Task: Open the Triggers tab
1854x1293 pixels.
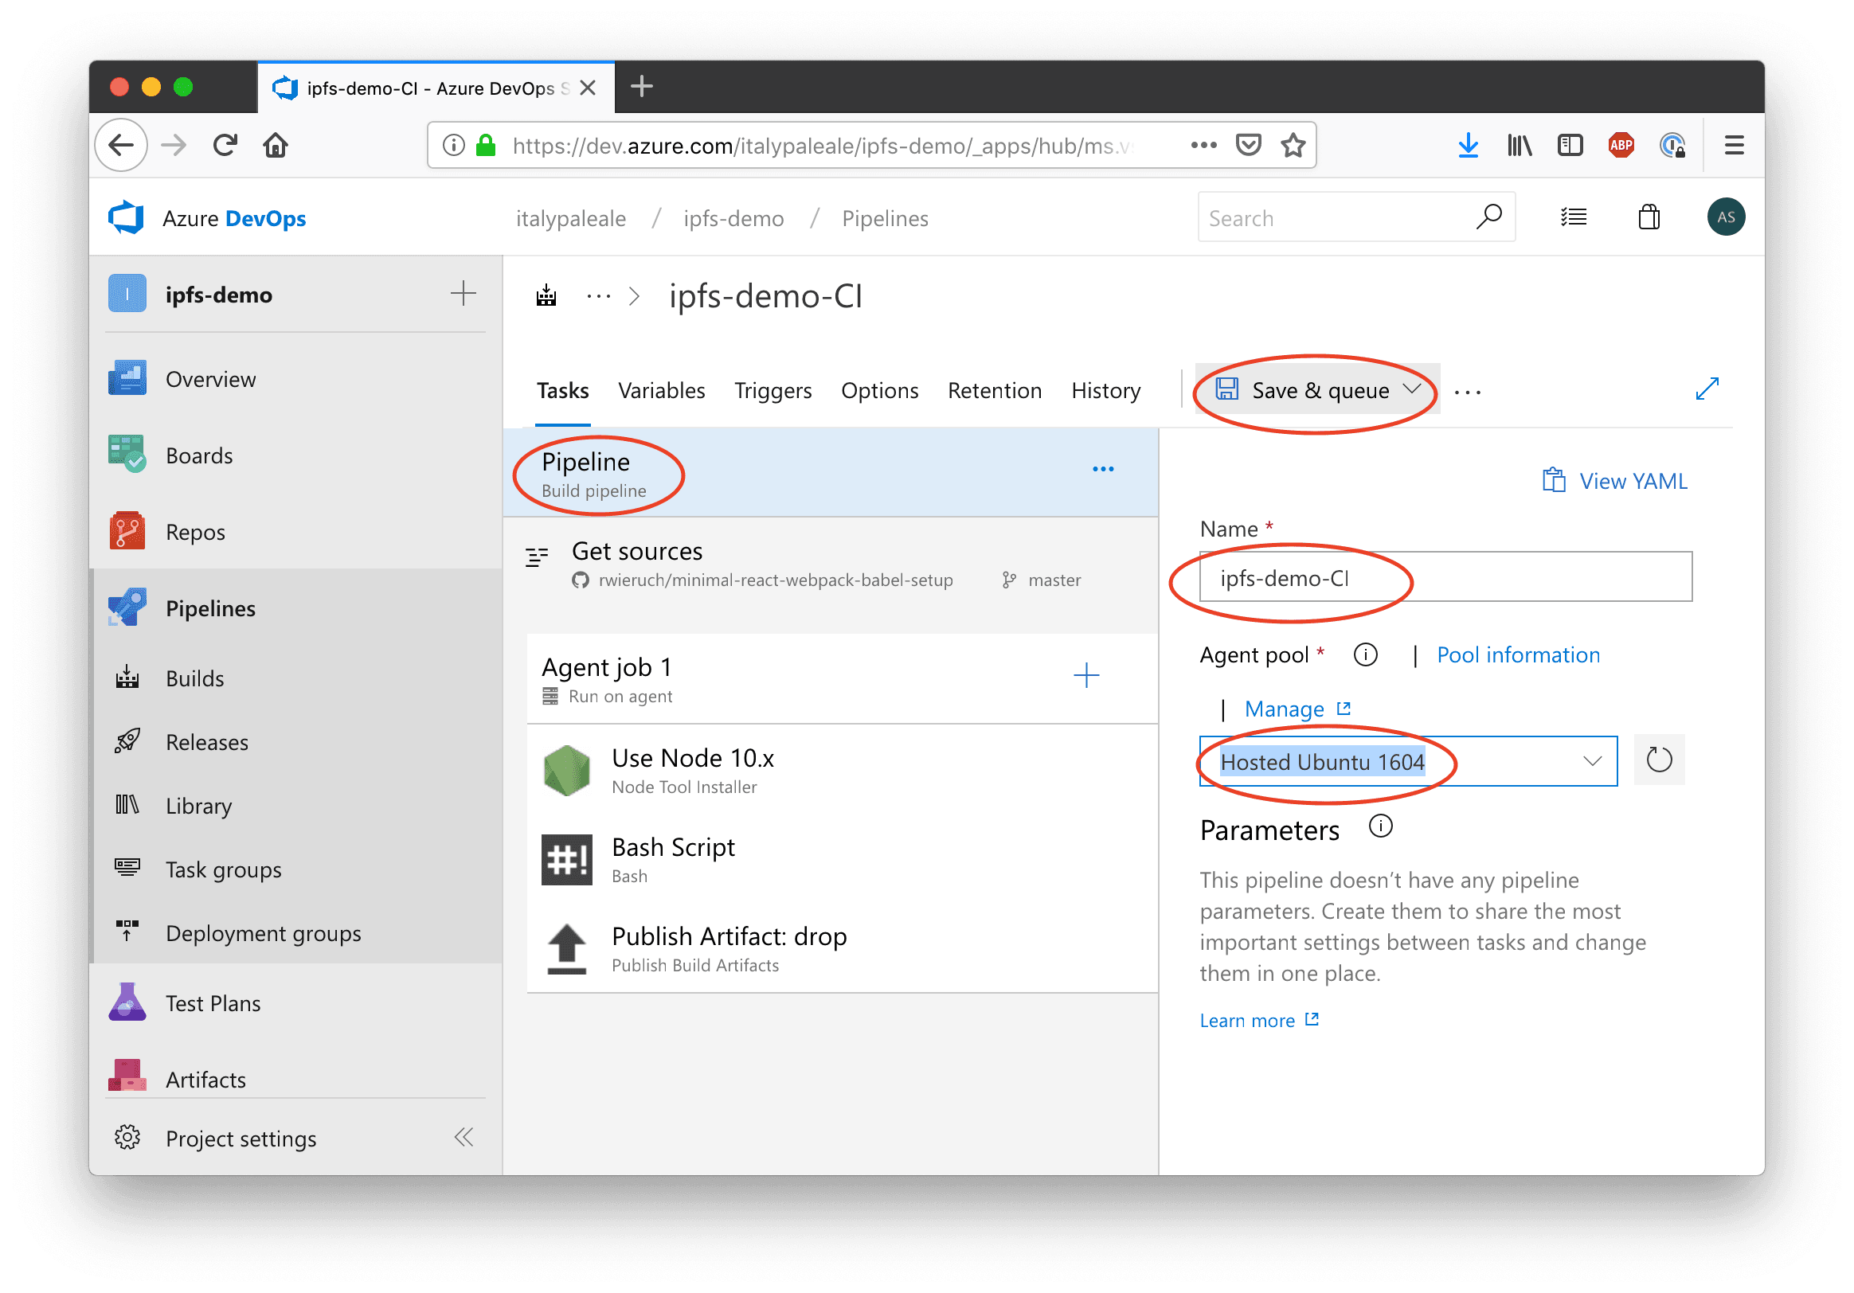Action: pos(772,391)
